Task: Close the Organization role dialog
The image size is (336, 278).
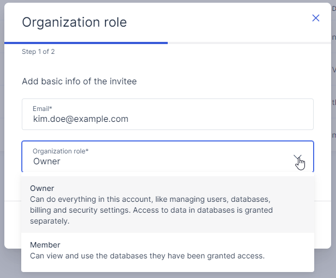Action: point(315,18)
